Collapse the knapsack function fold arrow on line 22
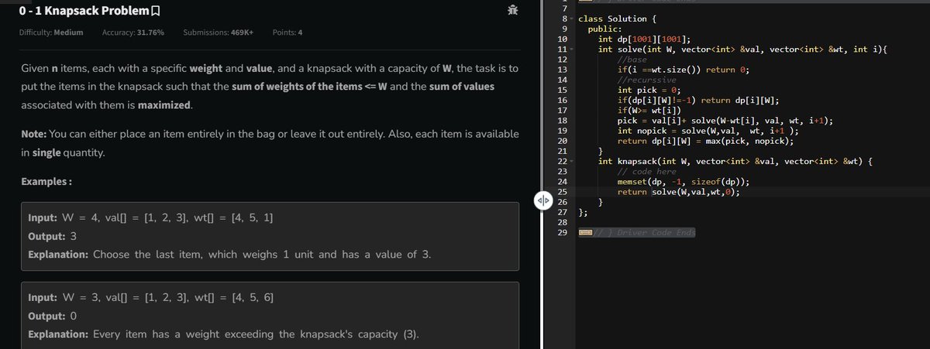930x349 pixels. [573, 161]
